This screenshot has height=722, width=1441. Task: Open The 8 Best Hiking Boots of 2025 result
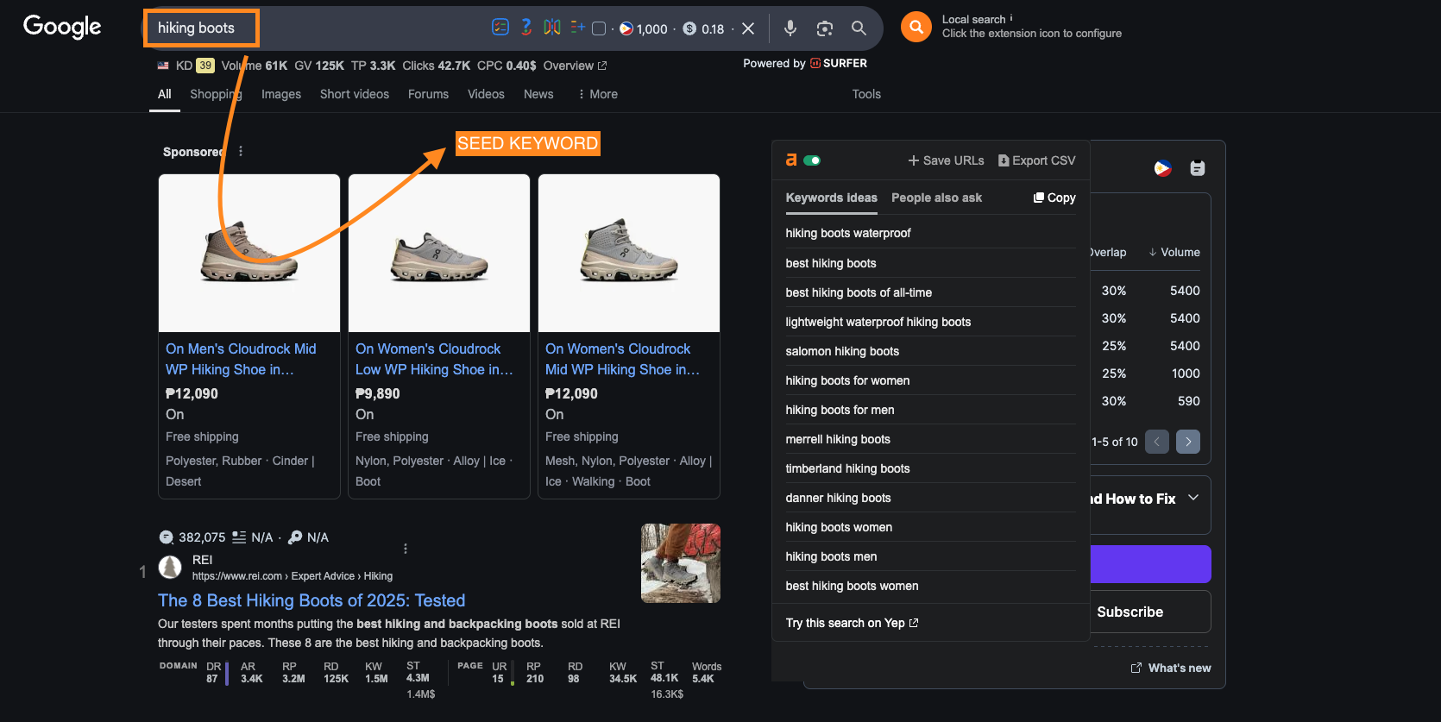[311, 600]
